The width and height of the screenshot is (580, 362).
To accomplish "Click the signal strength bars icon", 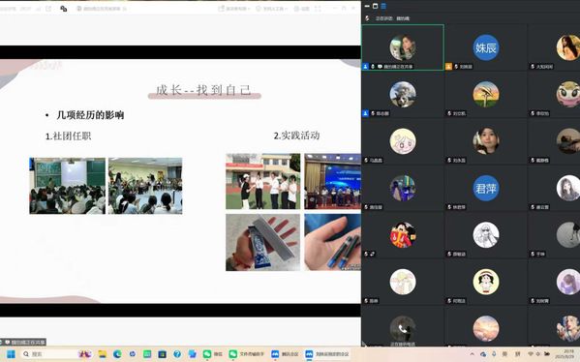I will click(x=39, y=9).
